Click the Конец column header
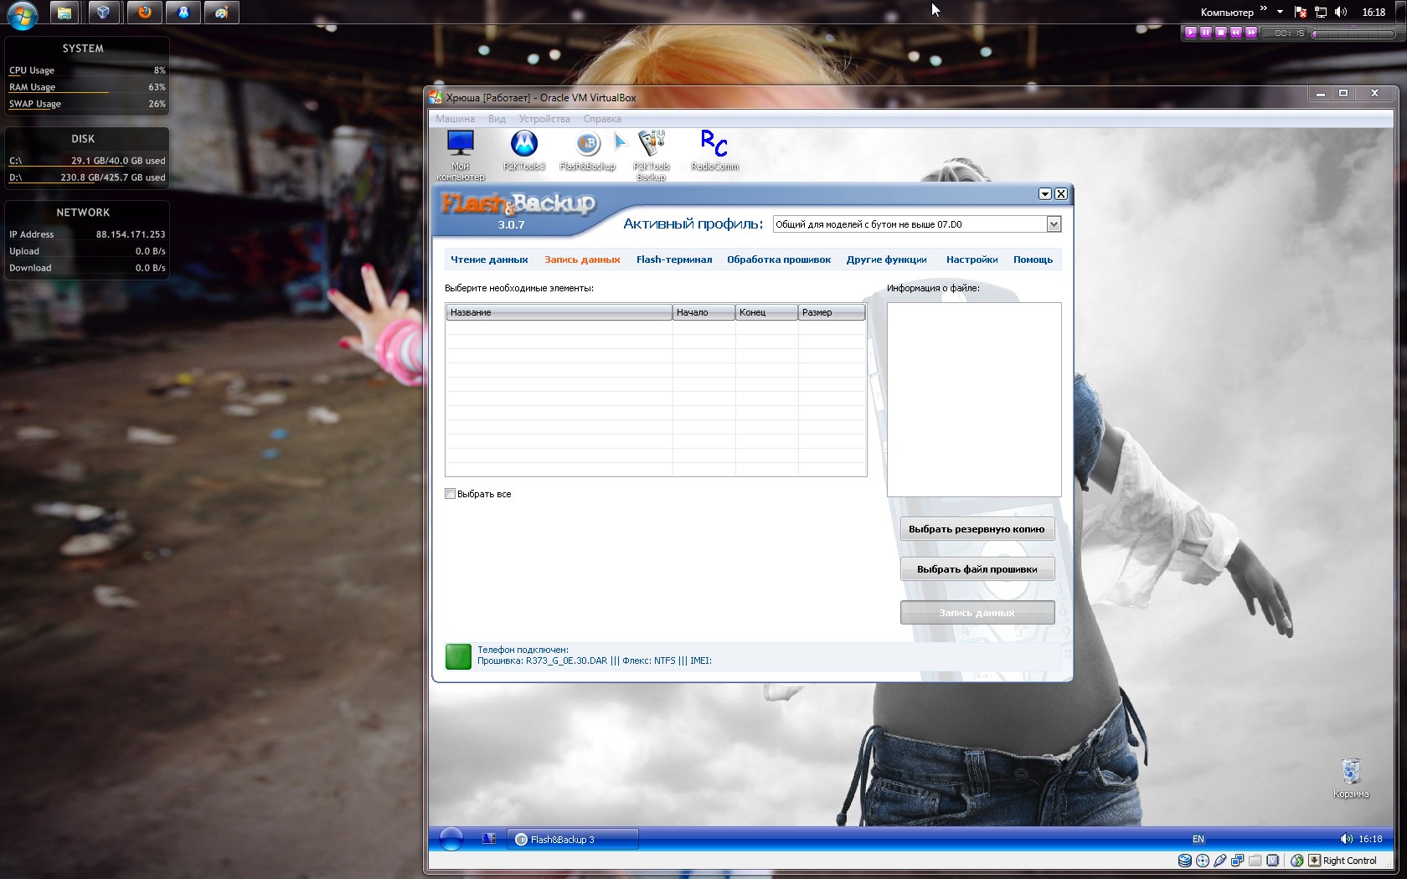1407x879 pixels. point(766,312)
